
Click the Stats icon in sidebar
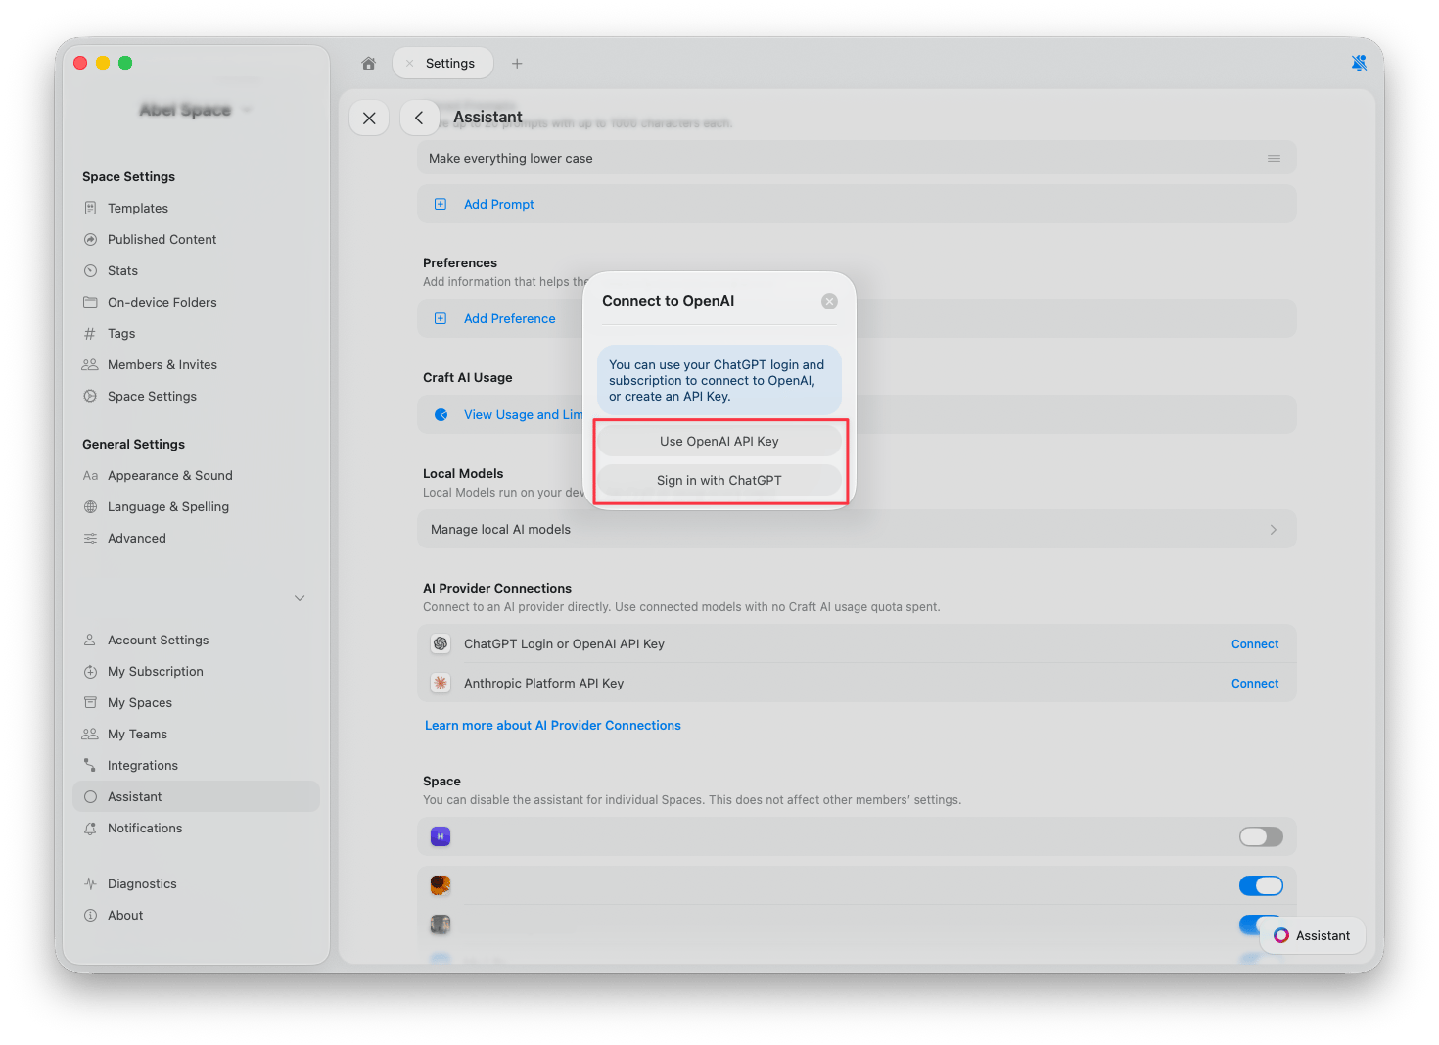(90, 270)
